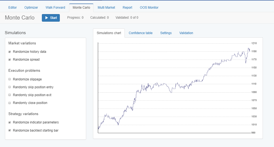Toggle Randomize indicator parameters checkbox

click(10, 122)
